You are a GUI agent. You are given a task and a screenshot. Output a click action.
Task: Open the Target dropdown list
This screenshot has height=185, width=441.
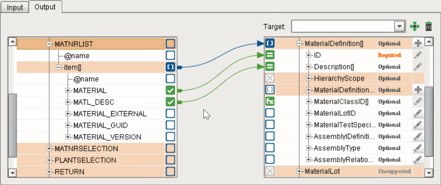(399, 27)
